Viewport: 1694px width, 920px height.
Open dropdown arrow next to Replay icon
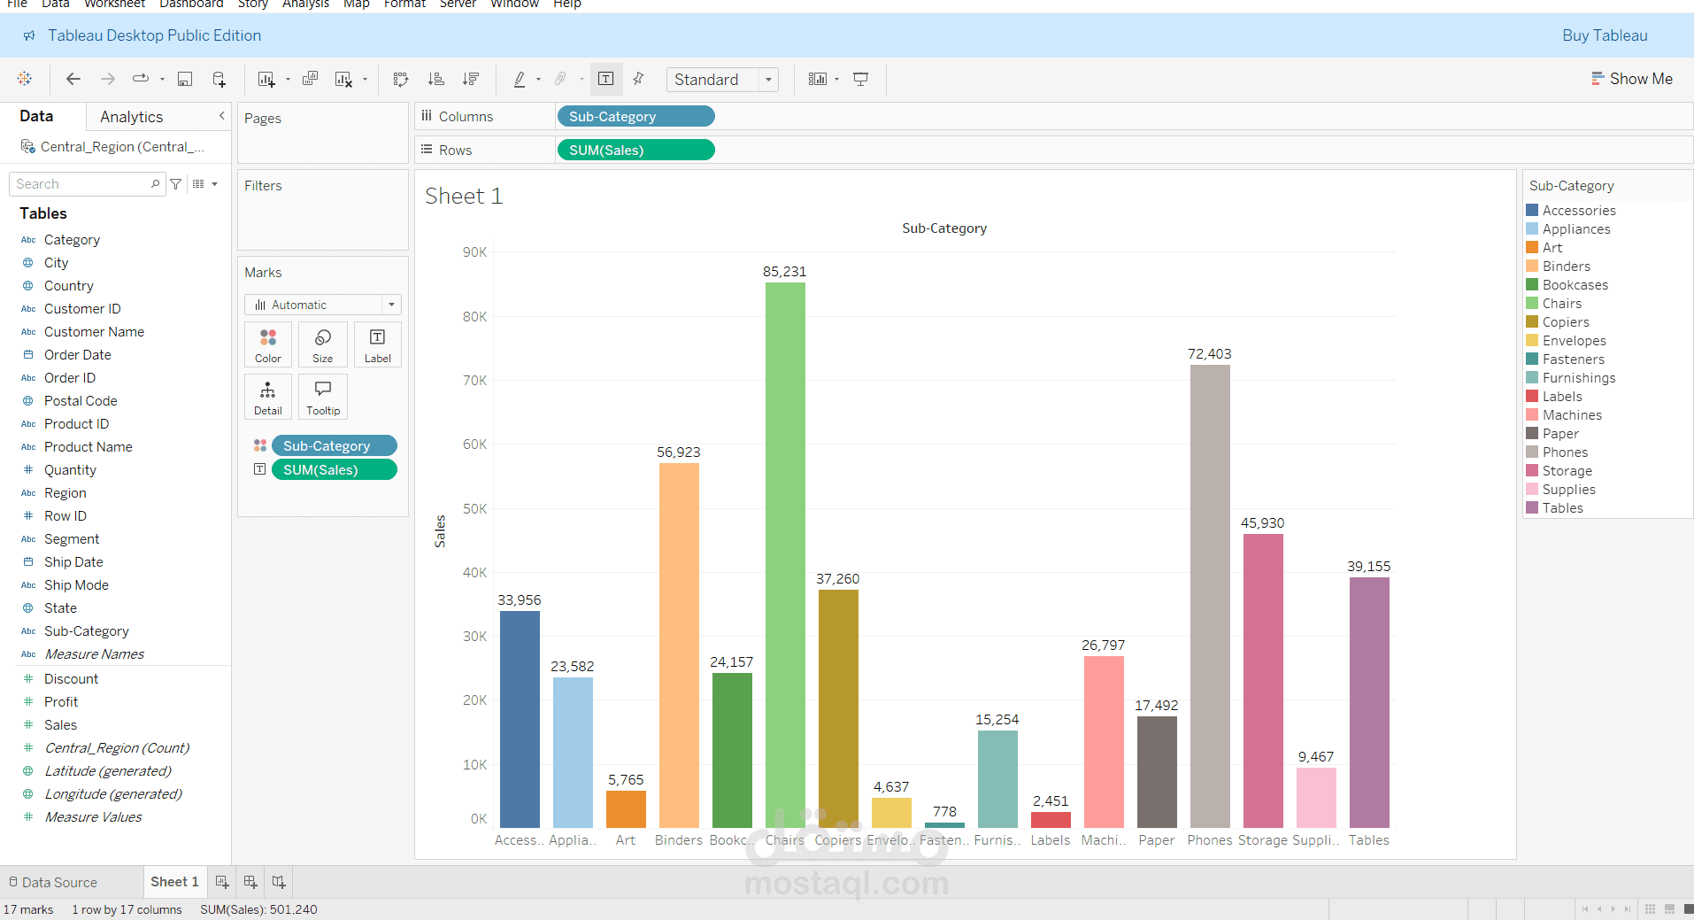pyautogui.click(x=162, y=80)
